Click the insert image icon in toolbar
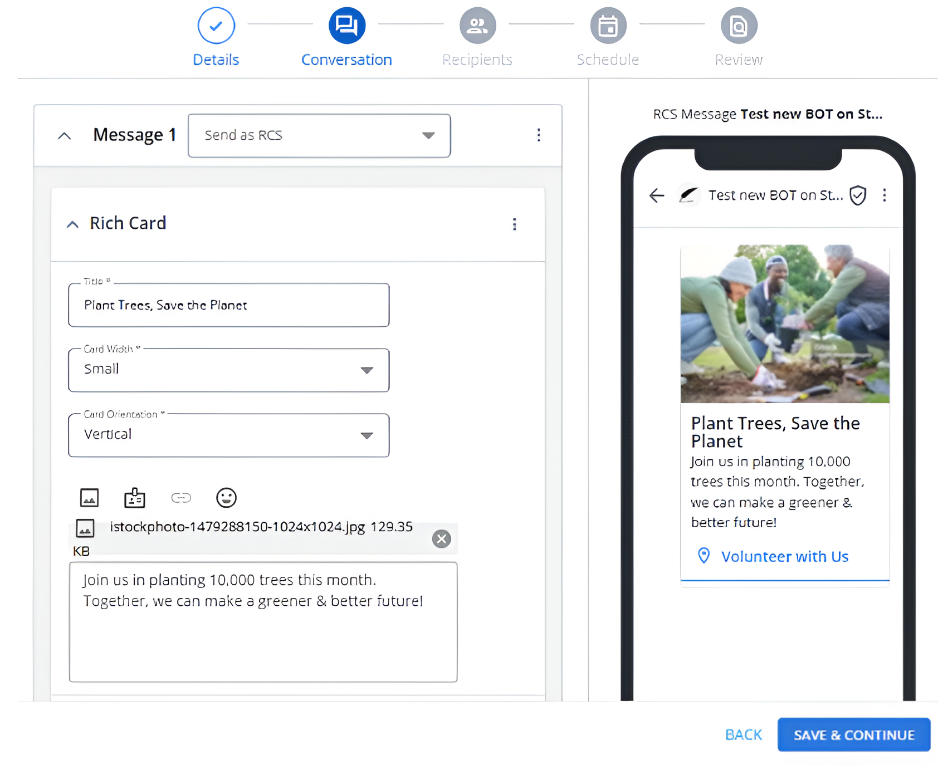 [89, 497]
